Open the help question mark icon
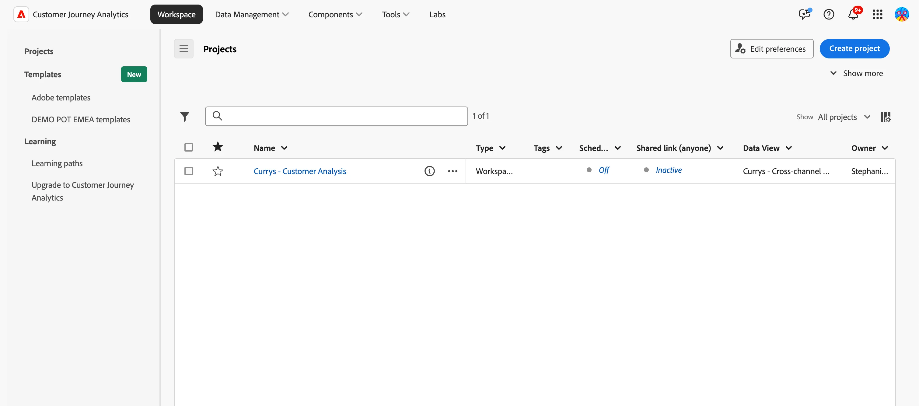The width and height of the screenshot is (919, 406). point(828,14)
